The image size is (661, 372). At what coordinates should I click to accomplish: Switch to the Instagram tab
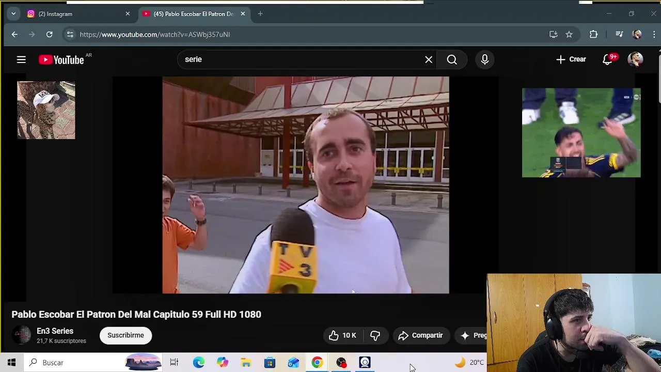pyautogui.click(x=77, y=14)
